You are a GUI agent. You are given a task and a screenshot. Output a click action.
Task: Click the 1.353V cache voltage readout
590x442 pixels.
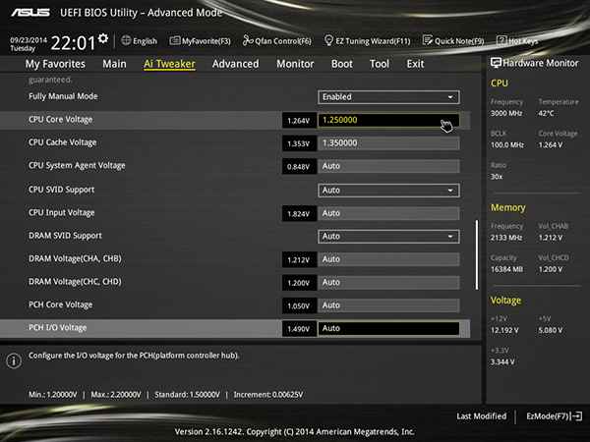pyautogui.click(x=299, y=143)
